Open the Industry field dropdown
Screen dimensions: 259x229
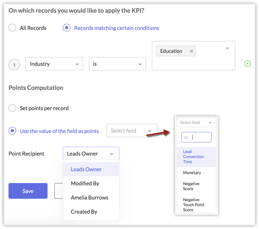54,64
